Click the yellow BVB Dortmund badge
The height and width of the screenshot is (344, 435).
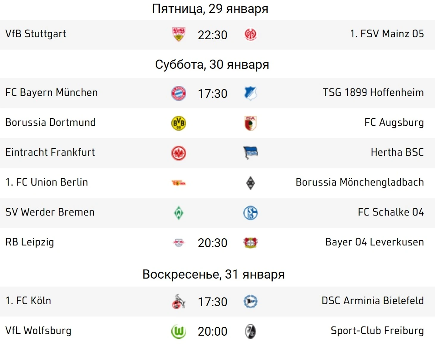179,123
